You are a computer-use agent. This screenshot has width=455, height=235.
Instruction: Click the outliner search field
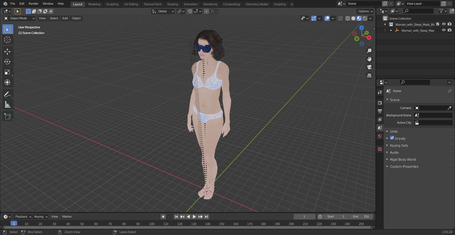coord(418,11)
